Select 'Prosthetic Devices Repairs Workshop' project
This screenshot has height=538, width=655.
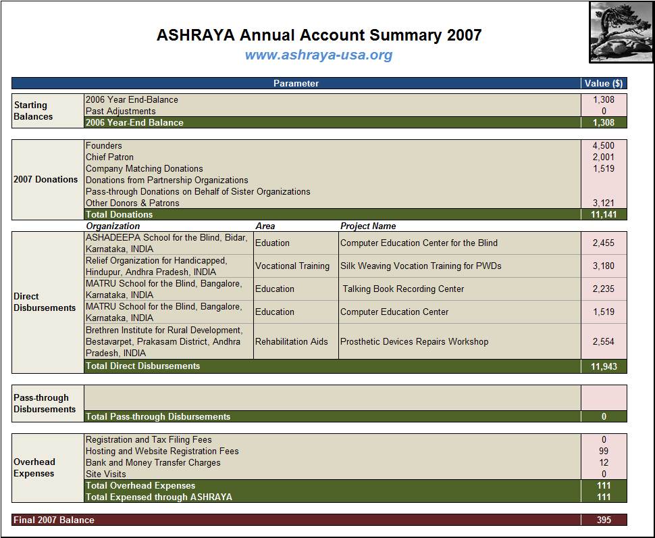[415, 341]
